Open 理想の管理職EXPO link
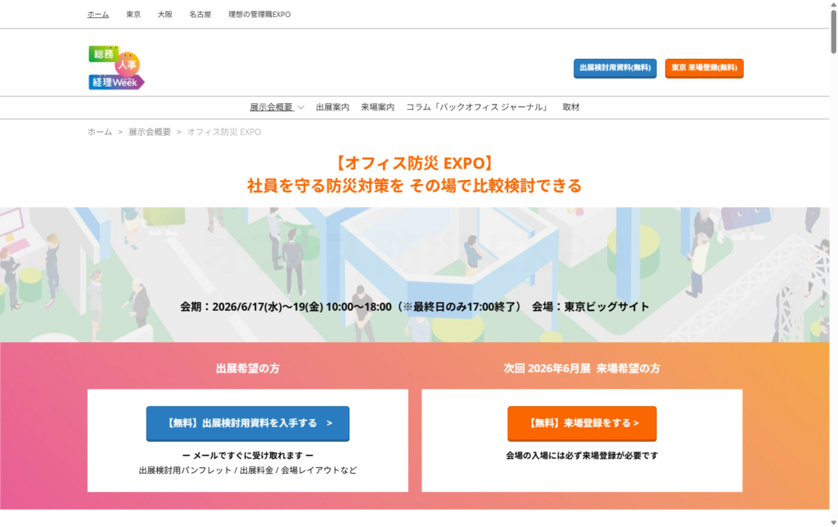Screen dimensions: 838x527 [259, 15]
